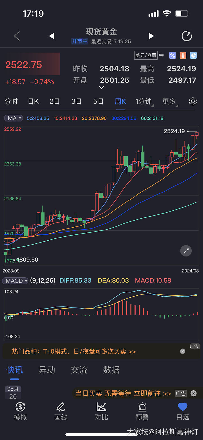Select the 周K chart tab
Viewport: 203px width, 440px height.
tap(121, 101)
